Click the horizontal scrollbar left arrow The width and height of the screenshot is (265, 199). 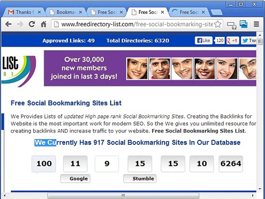click(x=4, y=196)
